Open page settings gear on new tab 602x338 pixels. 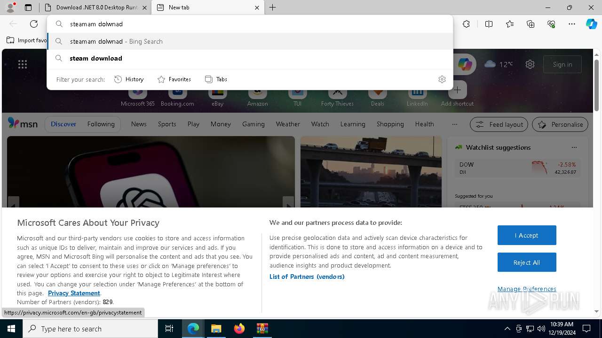click(530, 64)
